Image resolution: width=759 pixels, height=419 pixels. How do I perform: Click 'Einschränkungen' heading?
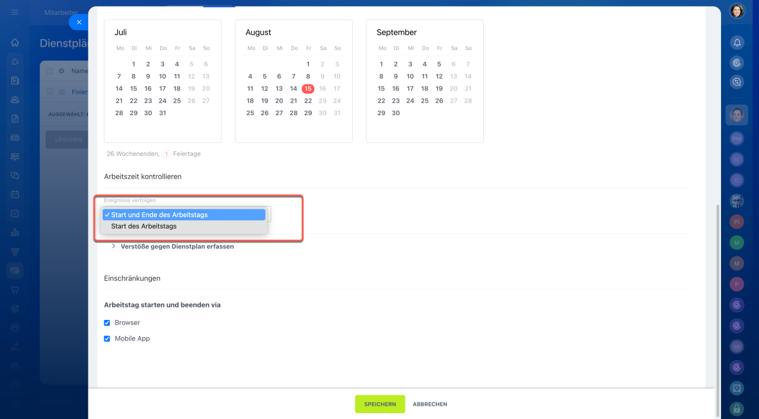point(132,278)
